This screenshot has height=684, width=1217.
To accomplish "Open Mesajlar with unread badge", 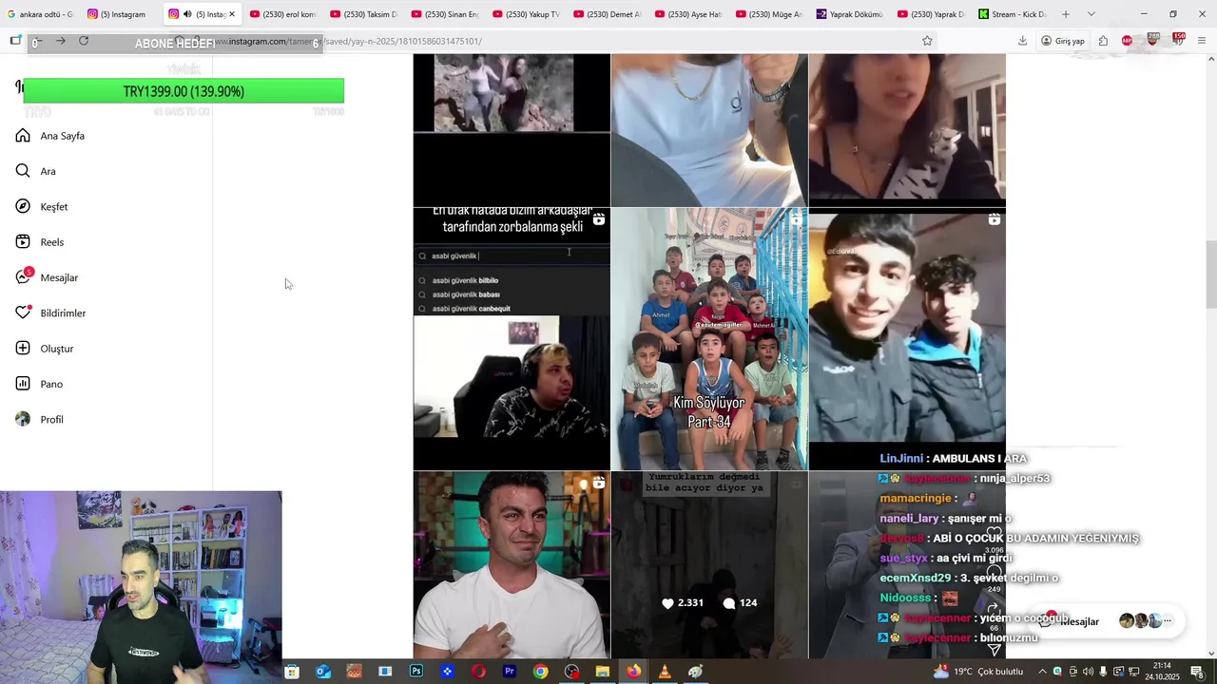I will (x=47, y=277).
